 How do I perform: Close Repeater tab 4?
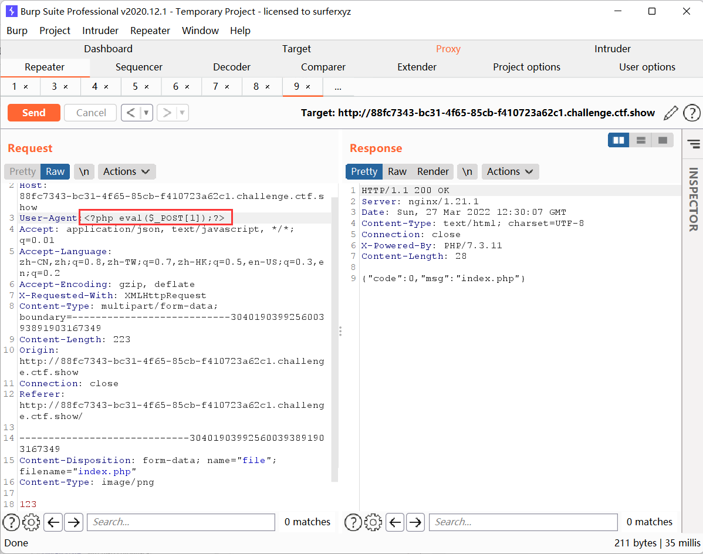tap(106, 87)
